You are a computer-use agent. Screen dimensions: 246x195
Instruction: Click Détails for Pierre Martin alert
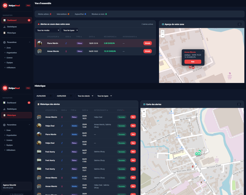pos(148,43)
